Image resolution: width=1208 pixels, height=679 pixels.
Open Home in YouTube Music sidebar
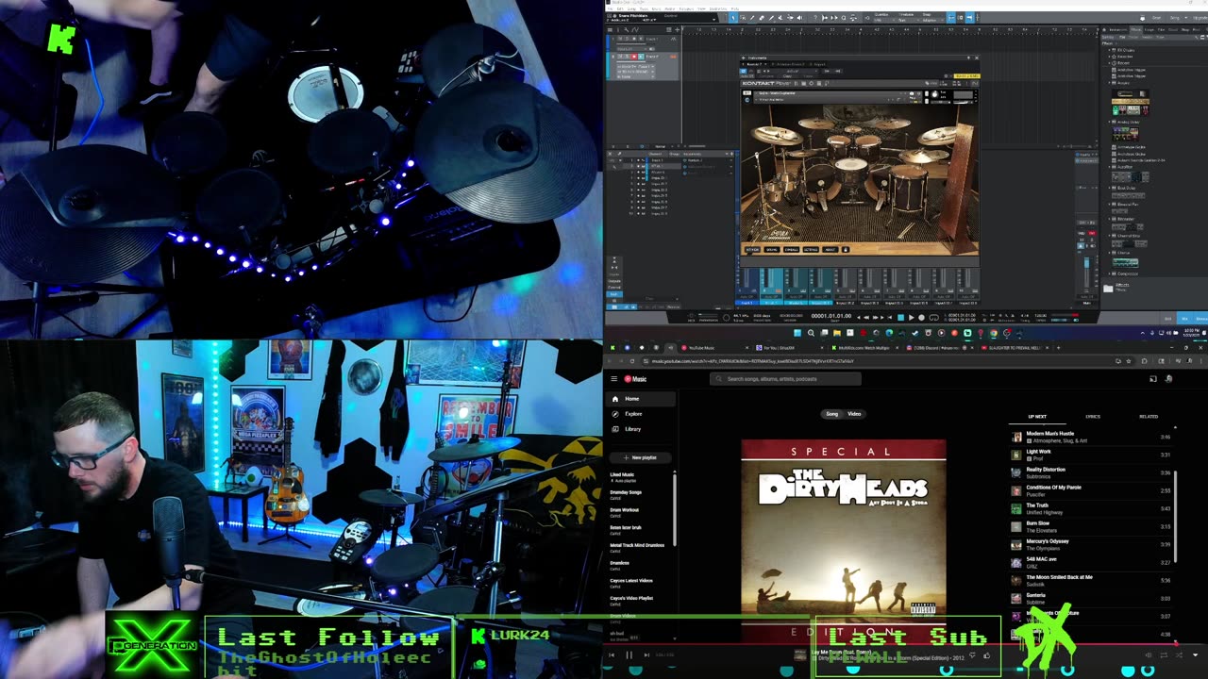(642, 399)
